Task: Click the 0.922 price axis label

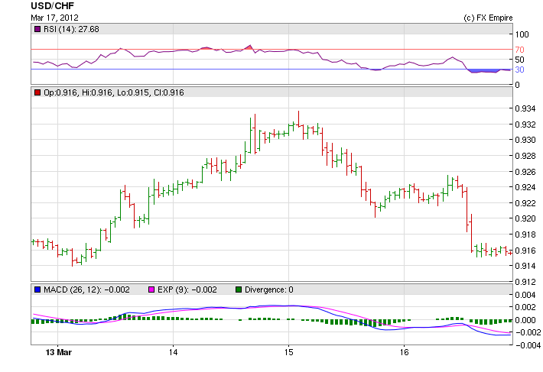Action: tap(525, 203)
